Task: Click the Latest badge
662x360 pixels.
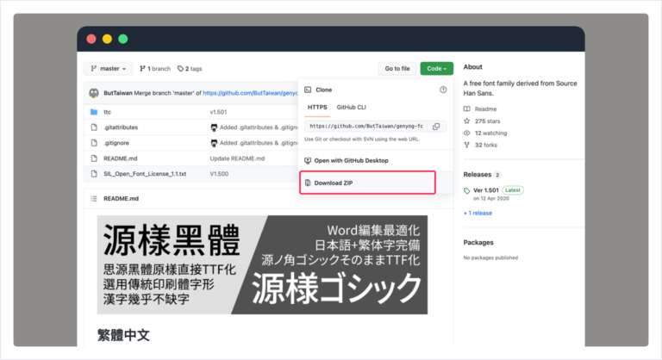Action: tap(513, 190)
